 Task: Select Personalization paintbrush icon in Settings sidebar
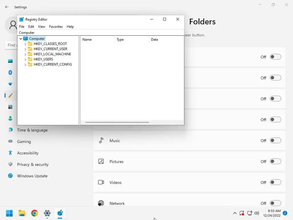[x=10, y=95]
